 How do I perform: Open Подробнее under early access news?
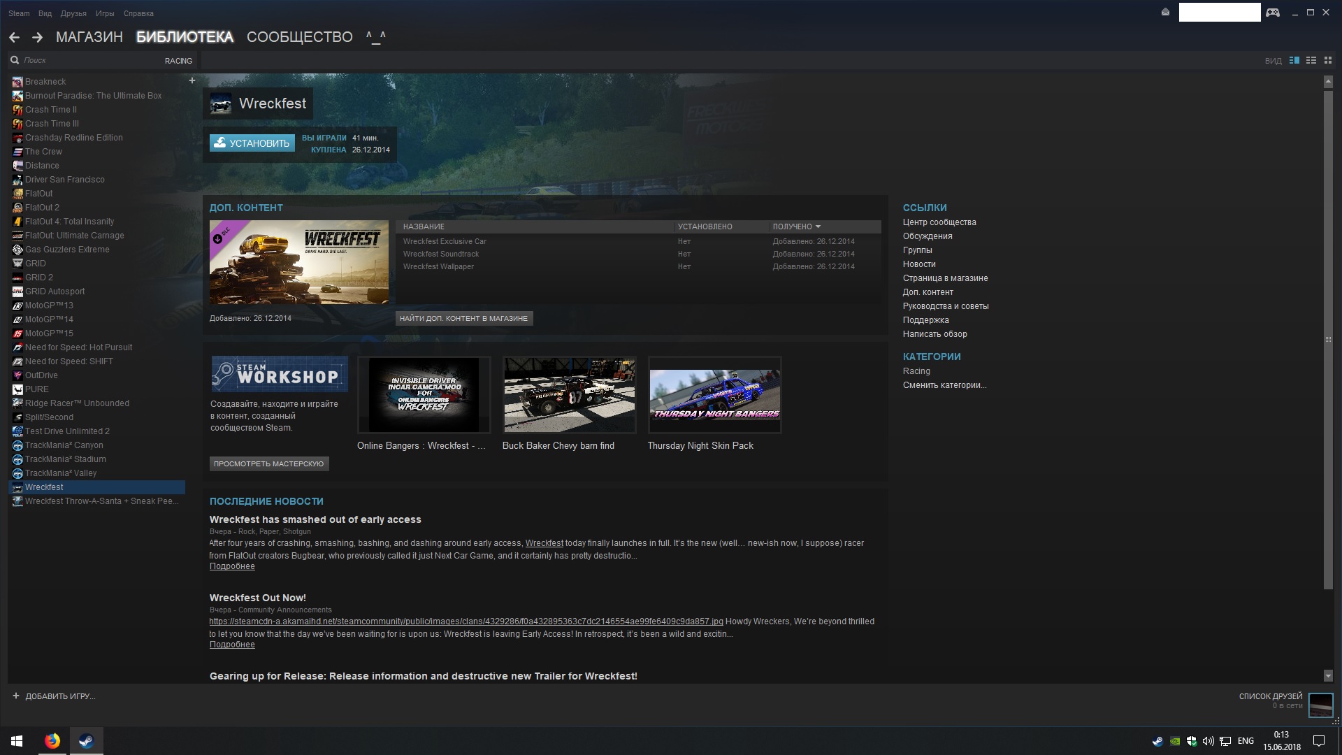tap(232, 566)
